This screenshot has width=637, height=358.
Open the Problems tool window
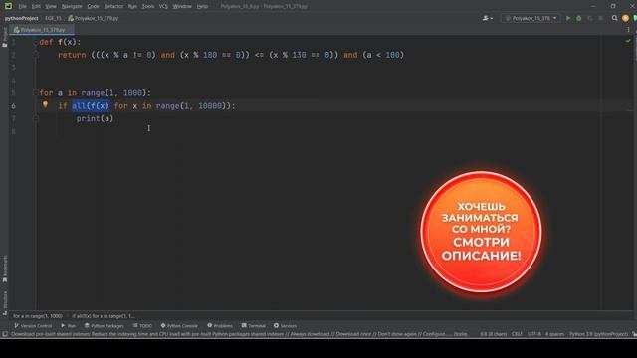tap(220, 326)
